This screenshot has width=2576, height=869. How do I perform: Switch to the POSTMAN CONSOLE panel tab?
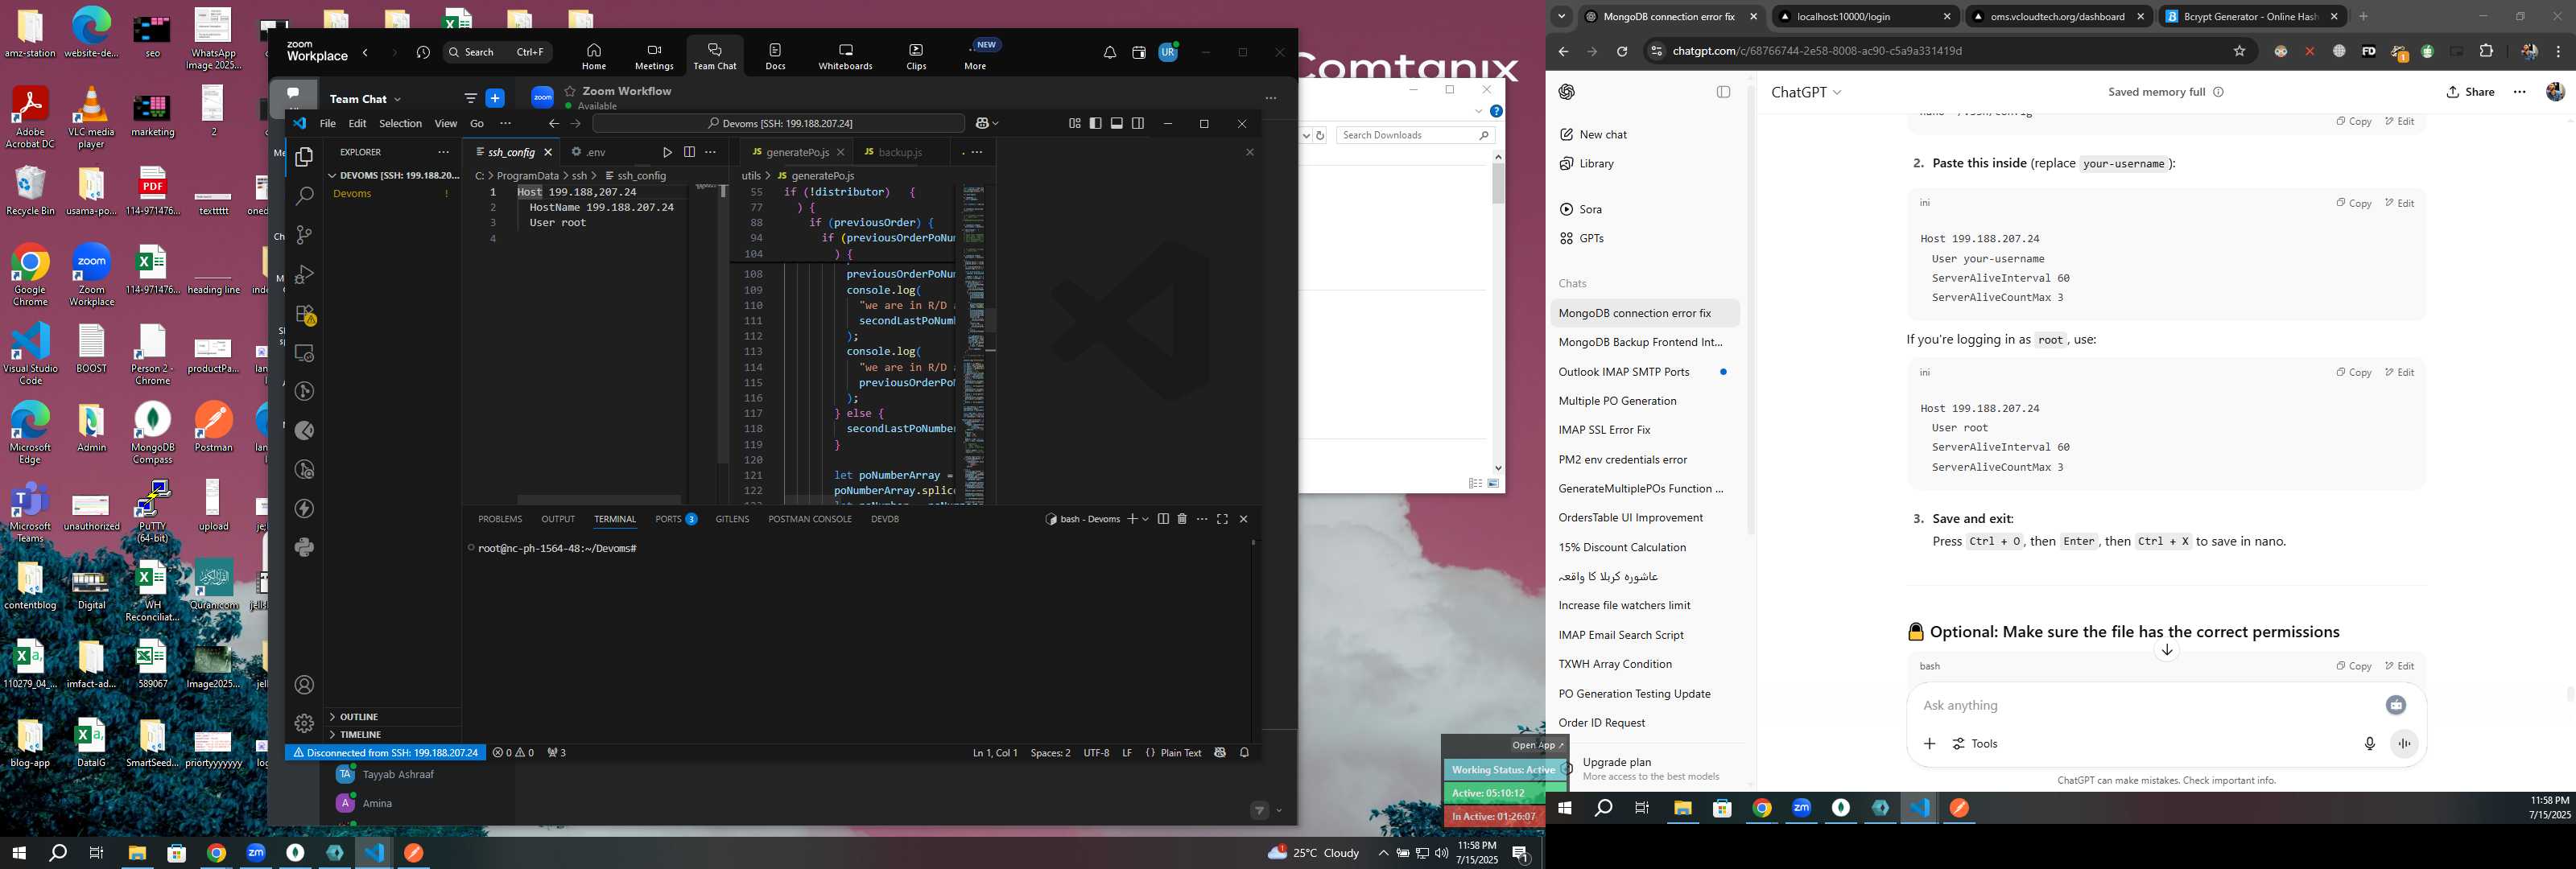click(810, 519)
